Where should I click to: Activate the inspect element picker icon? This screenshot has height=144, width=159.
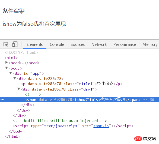click(x=6, y=44)
